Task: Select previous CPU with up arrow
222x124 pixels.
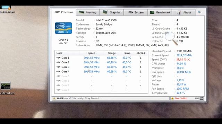Action: click(x=61, y=43)
